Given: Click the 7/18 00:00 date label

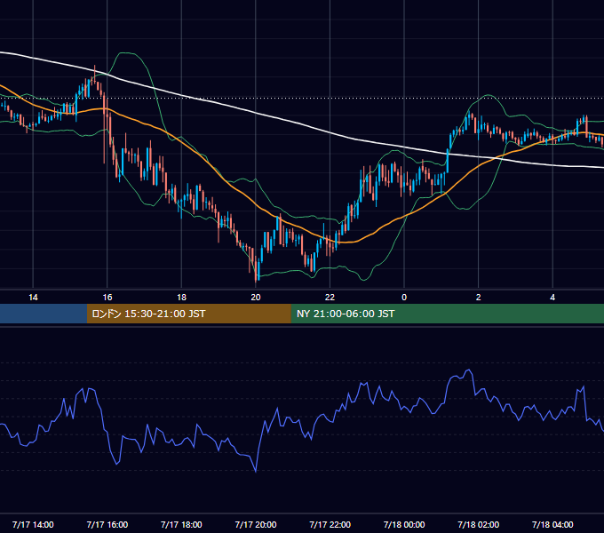Looking at the screenshot, I should pos(404,524).
